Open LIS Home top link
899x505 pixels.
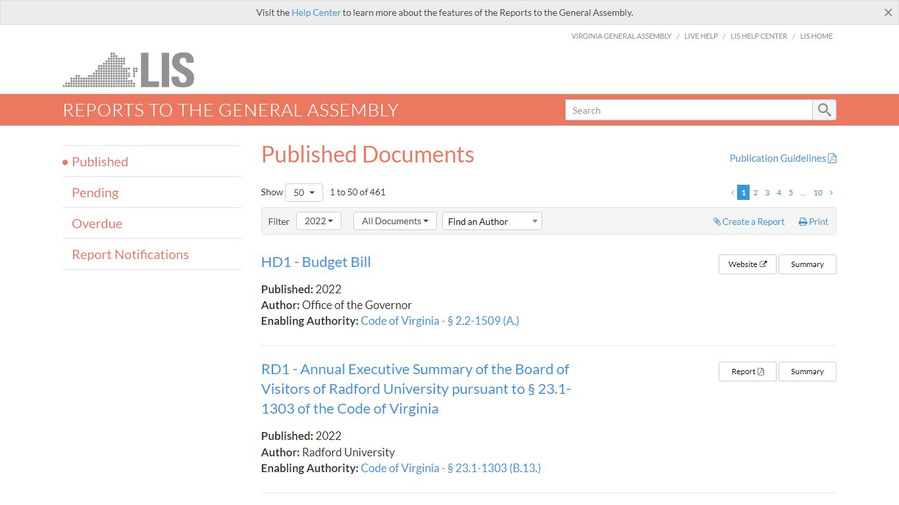pyautogui.click(x=817, y=36)
